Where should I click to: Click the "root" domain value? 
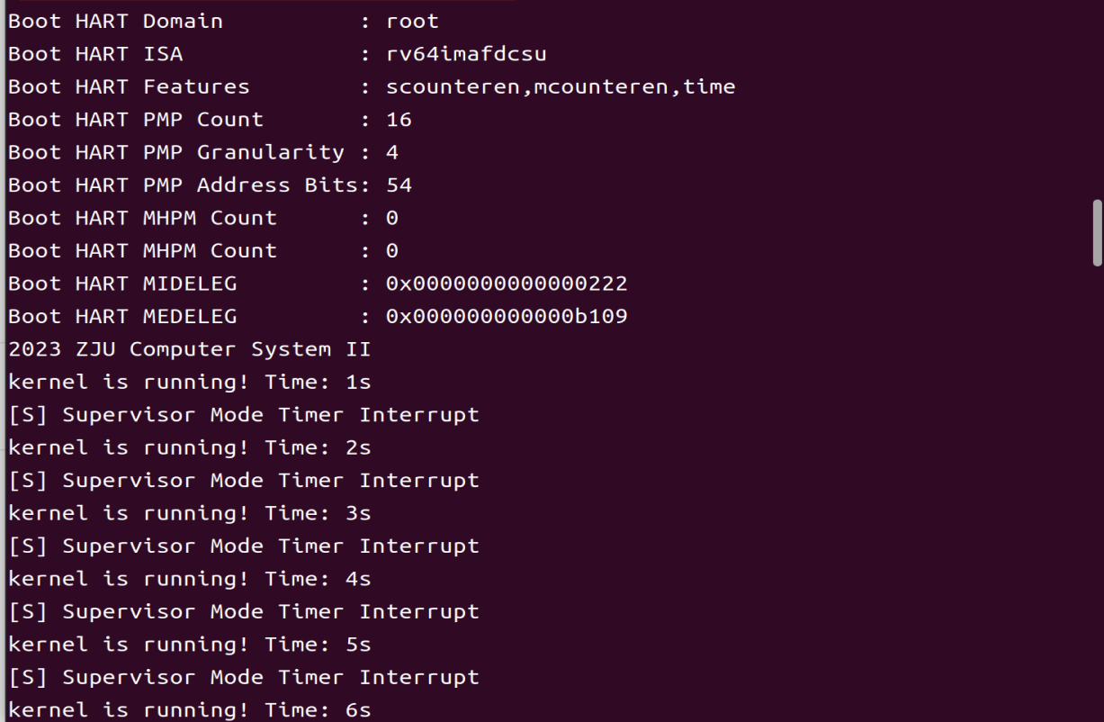point(412,21)
